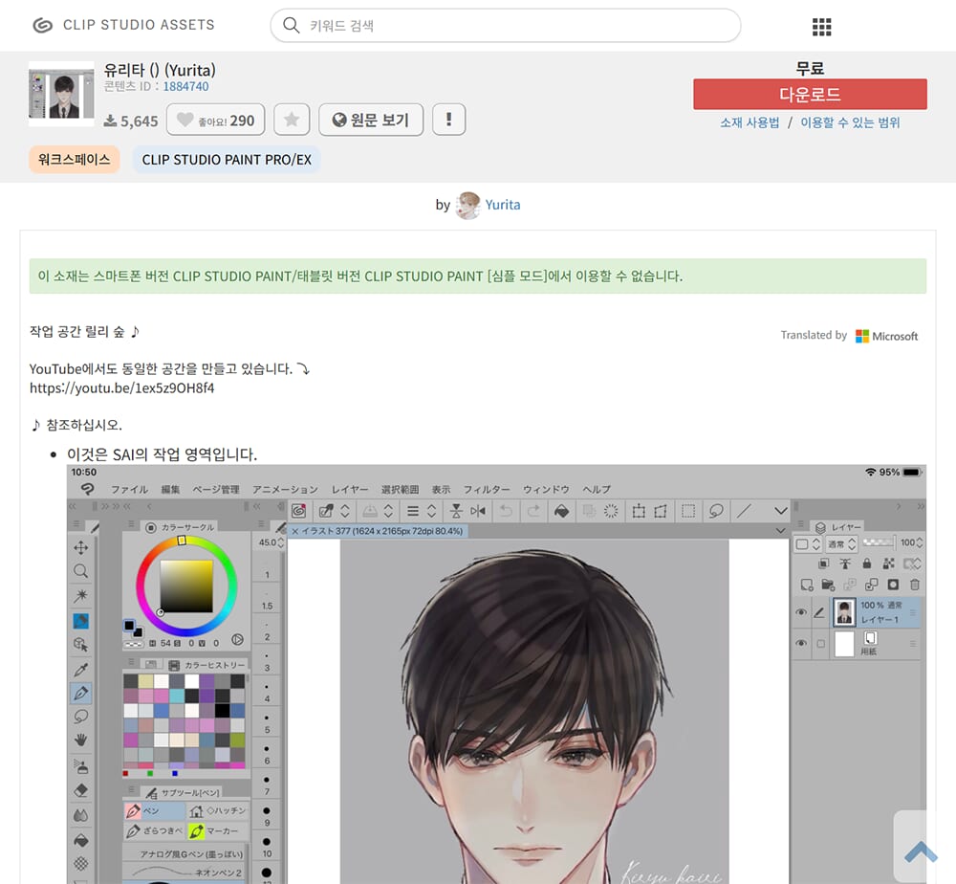Click the content ID 1884740 link
The height and width of the screenshot is (884, 956).
tap(185, 87)
